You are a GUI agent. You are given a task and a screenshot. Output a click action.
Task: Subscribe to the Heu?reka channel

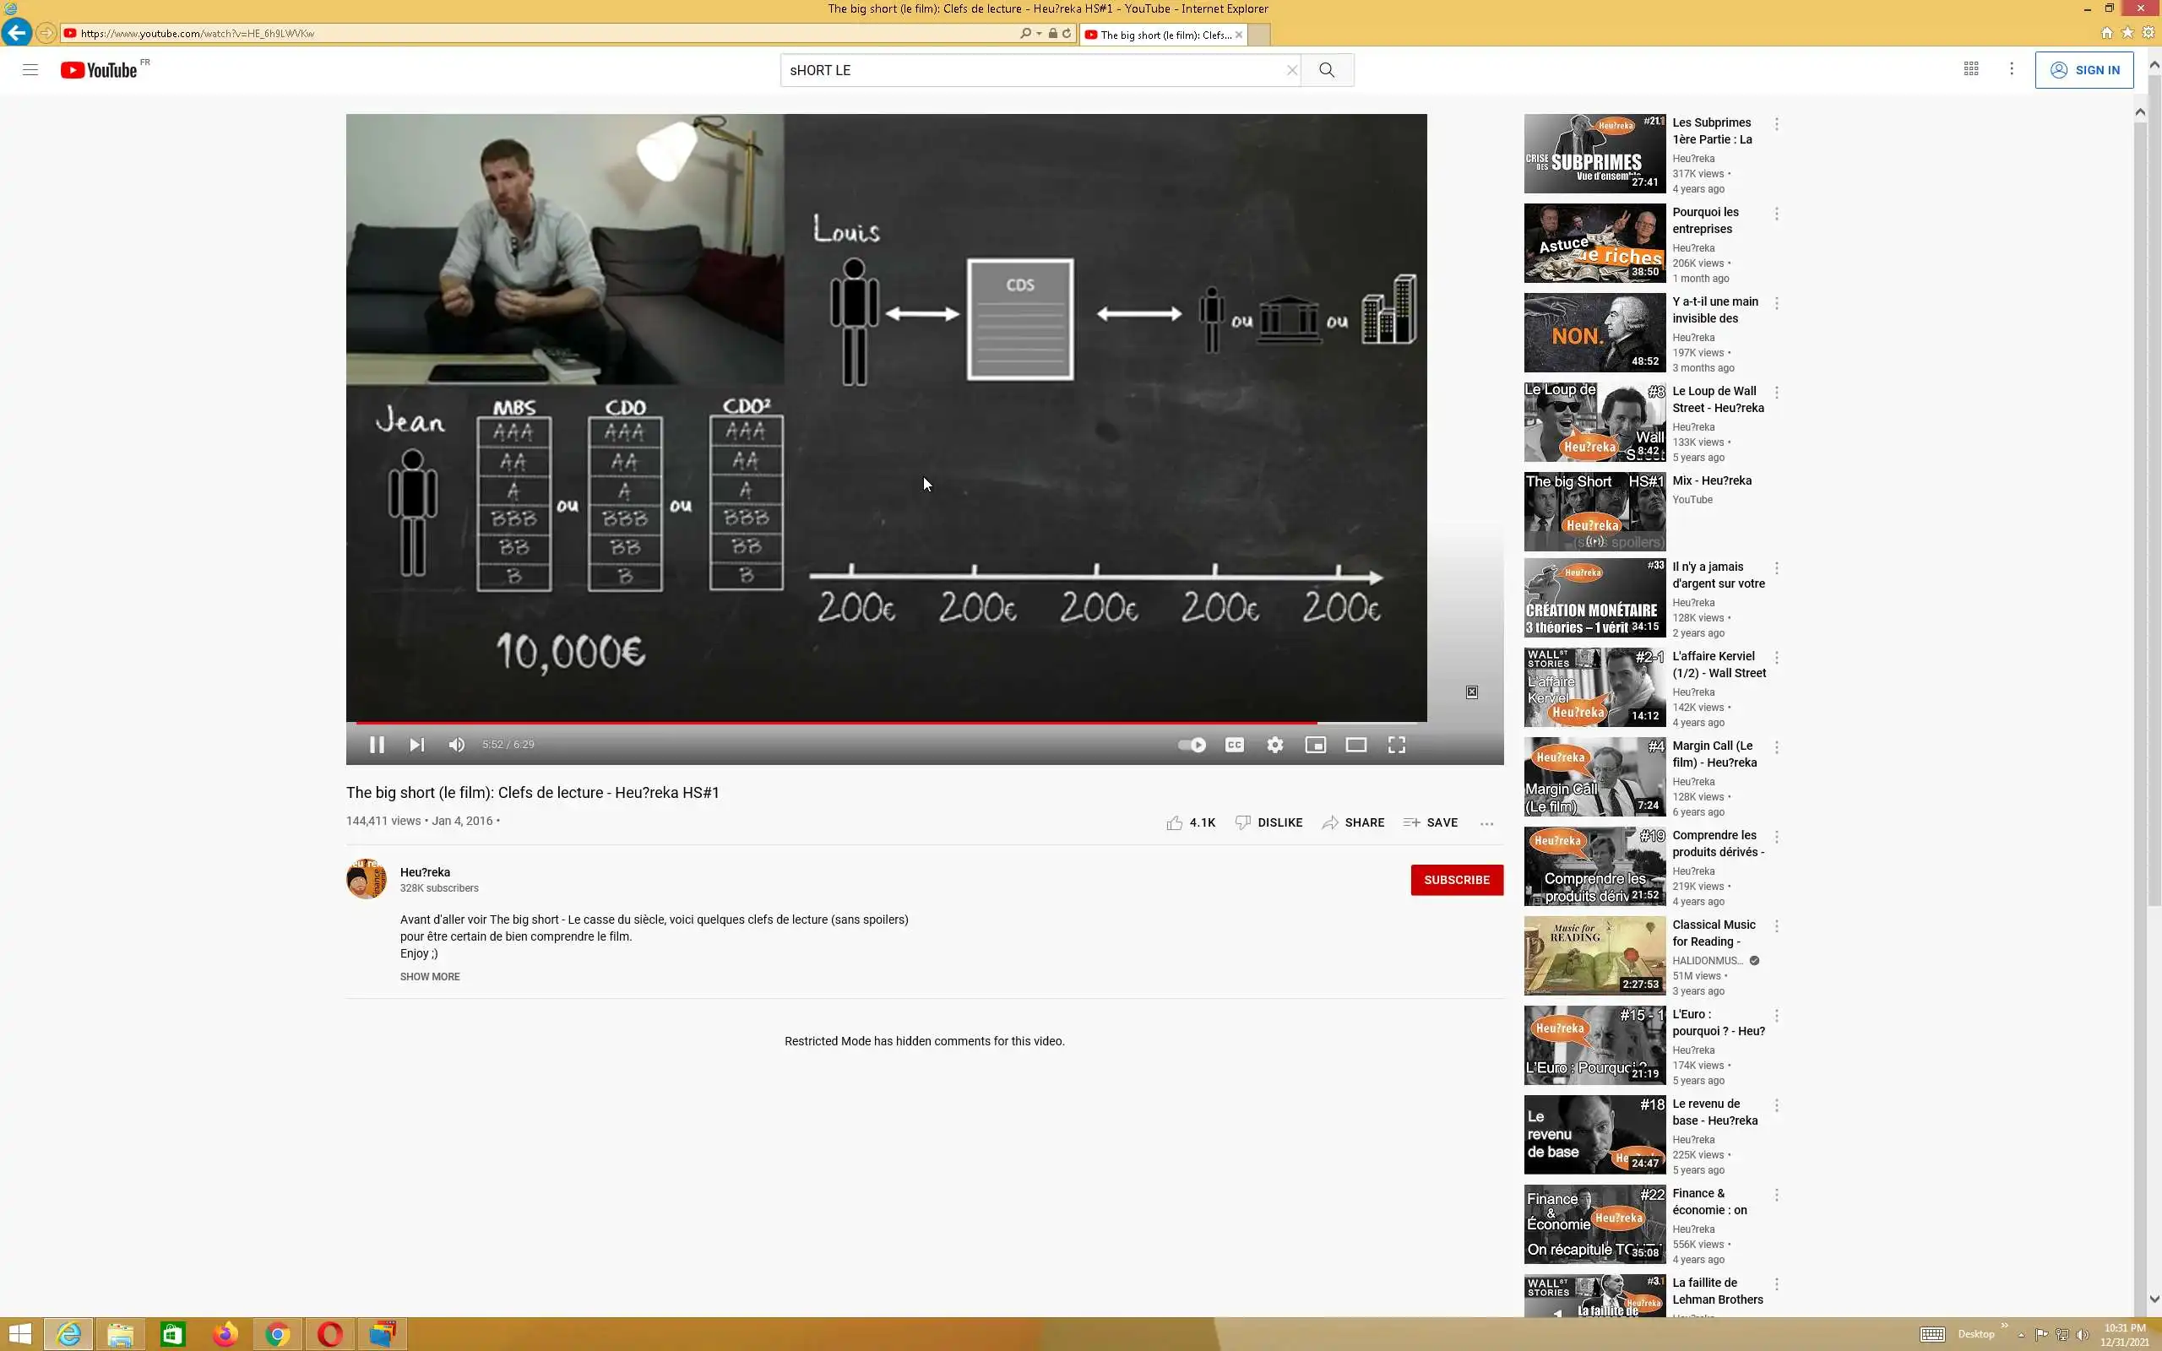1456,879
